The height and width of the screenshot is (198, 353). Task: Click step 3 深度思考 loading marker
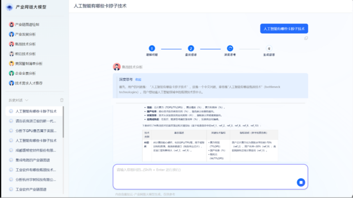(230, 48)
